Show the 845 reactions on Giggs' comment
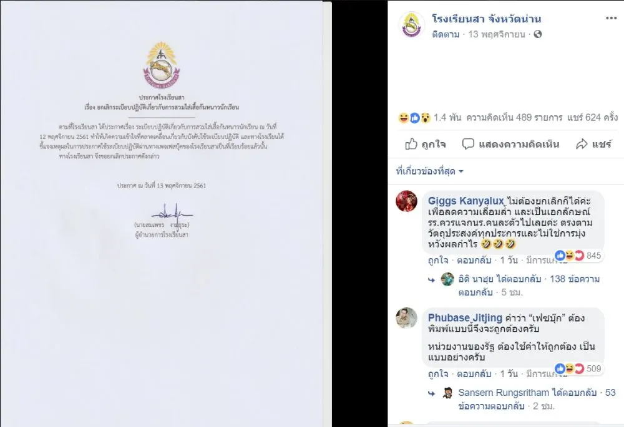This screenshot has width=624, height=427. point(578,256)
